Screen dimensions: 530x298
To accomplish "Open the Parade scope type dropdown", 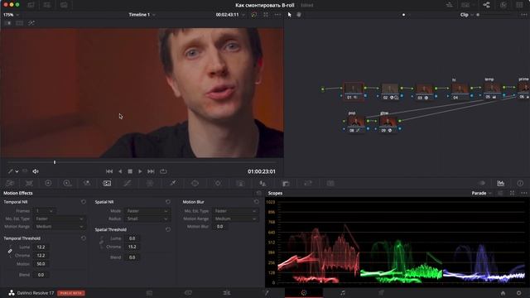I will point(482,193).
